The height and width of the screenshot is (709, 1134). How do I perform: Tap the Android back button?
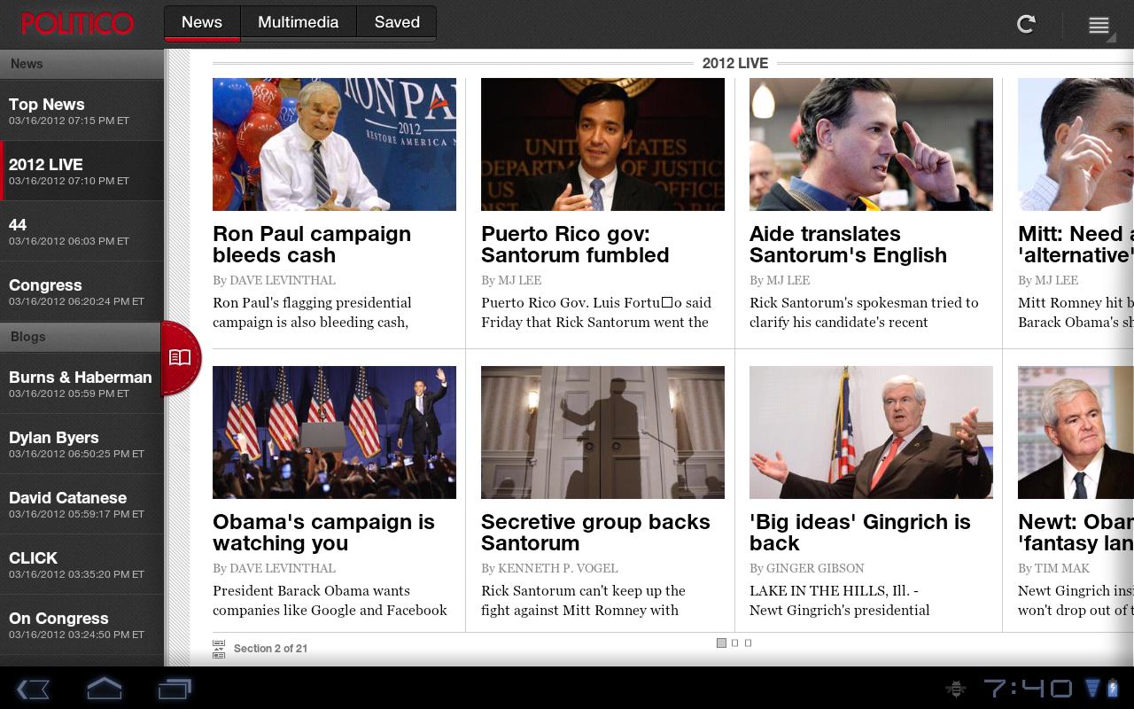click(x=34, y=689)
